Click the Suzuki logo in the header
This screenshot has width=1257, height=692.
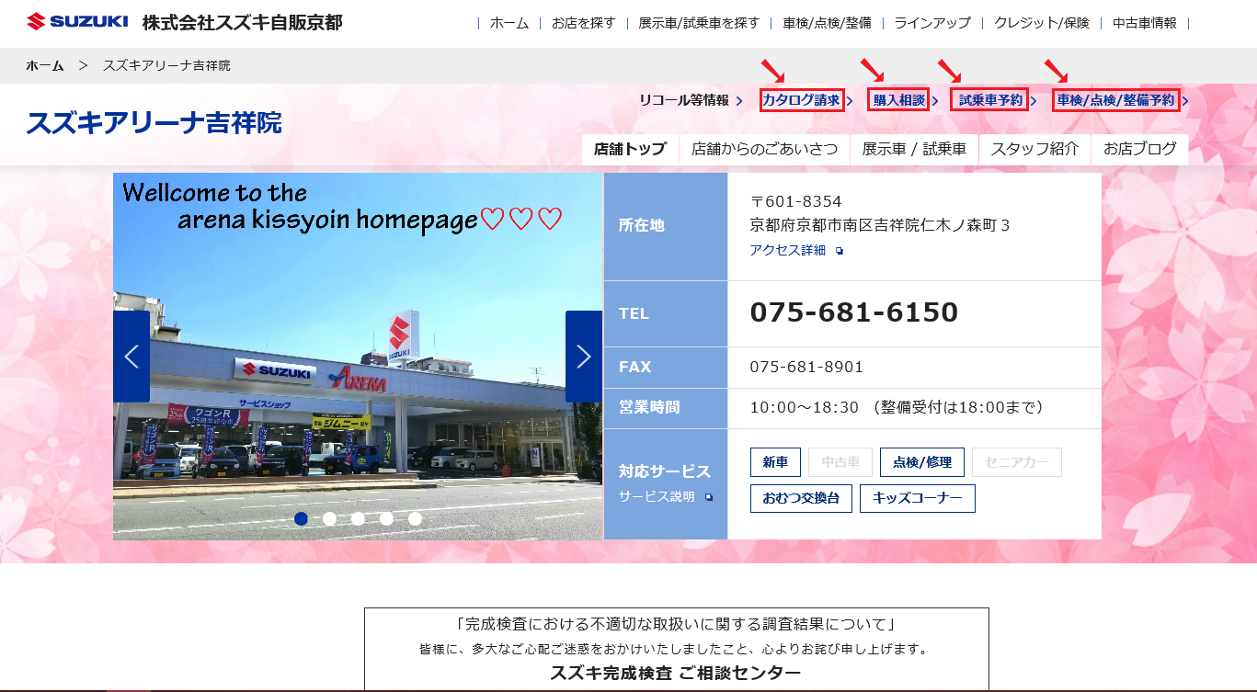pyautogui.click(x=77, y=21)
